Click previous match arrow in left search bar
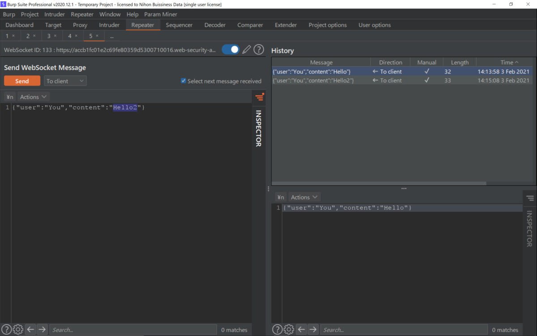Screen dimensions: 537x336 [30, 330]
